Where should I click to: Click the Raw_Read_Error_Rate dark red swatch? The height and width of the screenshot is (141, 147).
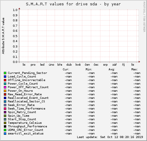coord(5,94)
